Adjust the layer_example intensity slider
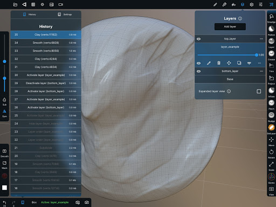The image size is (276, 207). pyautogui.click(x=227, y=55)
